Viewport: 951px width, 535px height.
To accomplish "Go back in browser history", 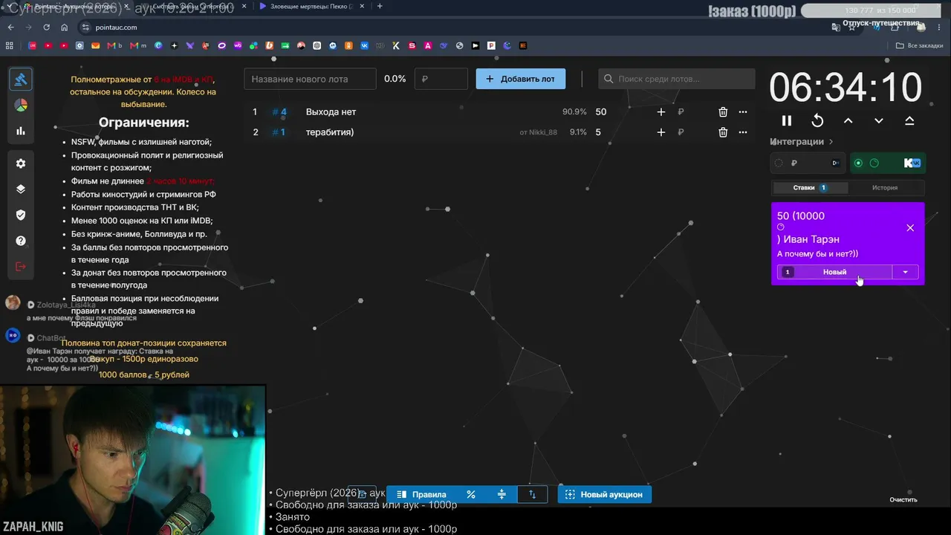I will [11, 27].
